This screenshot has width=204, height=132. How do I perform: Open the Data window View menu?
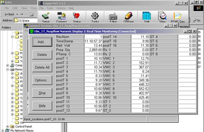24,8
